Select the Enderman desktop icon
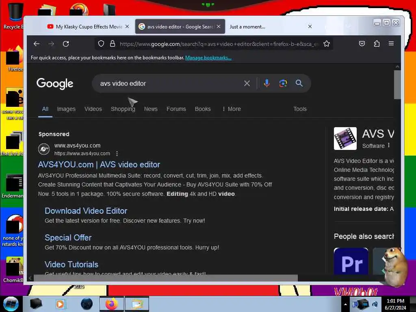 point(13,186)
